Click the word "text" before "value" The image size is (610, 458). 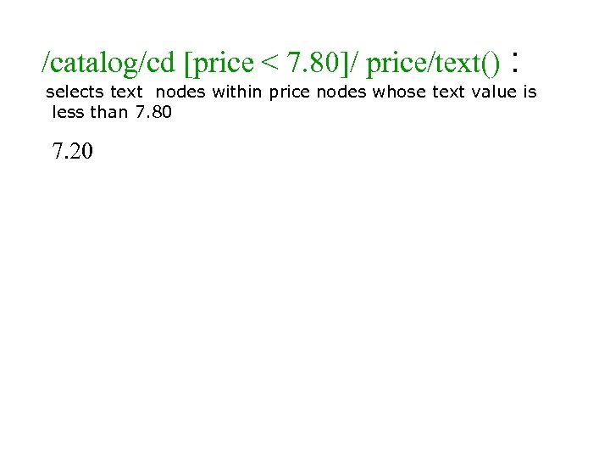(447, 92)
